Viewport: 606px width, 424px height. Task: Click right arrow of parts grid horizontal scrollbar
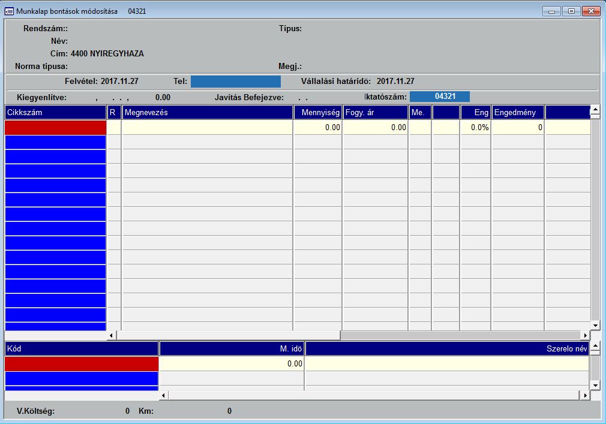(x=586, y=335)
